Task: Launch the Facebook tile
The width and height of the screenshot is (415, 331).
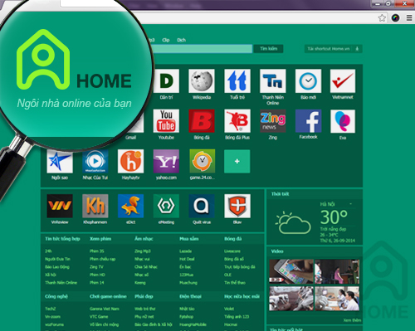Action: [308, 121]
